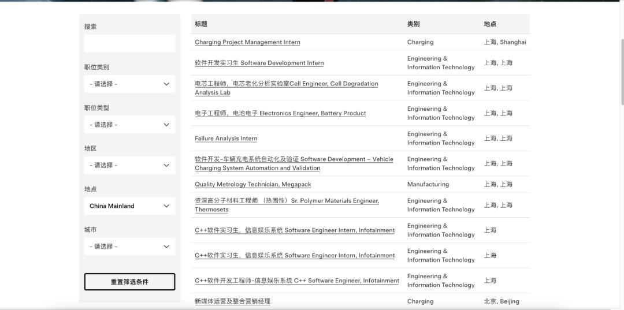Open C++ Software Engineer, Infotainment link
Viewport: 624px width, 310px height.
pos(296,281)
